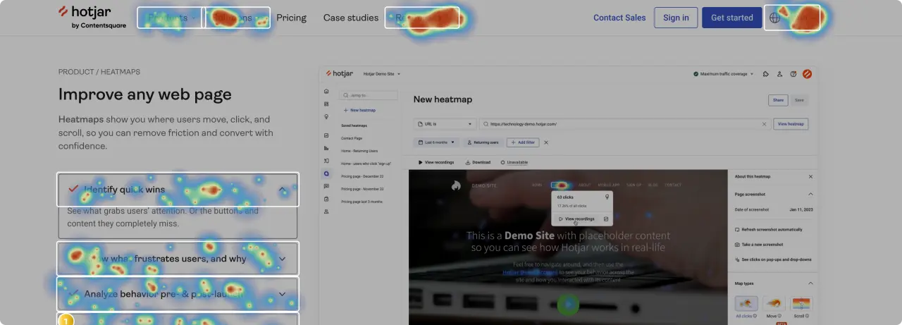The height and width of the screenshot is (325, 902).
Task: Expand the what frustrates users accordion chevron
Action: (283, 259)
